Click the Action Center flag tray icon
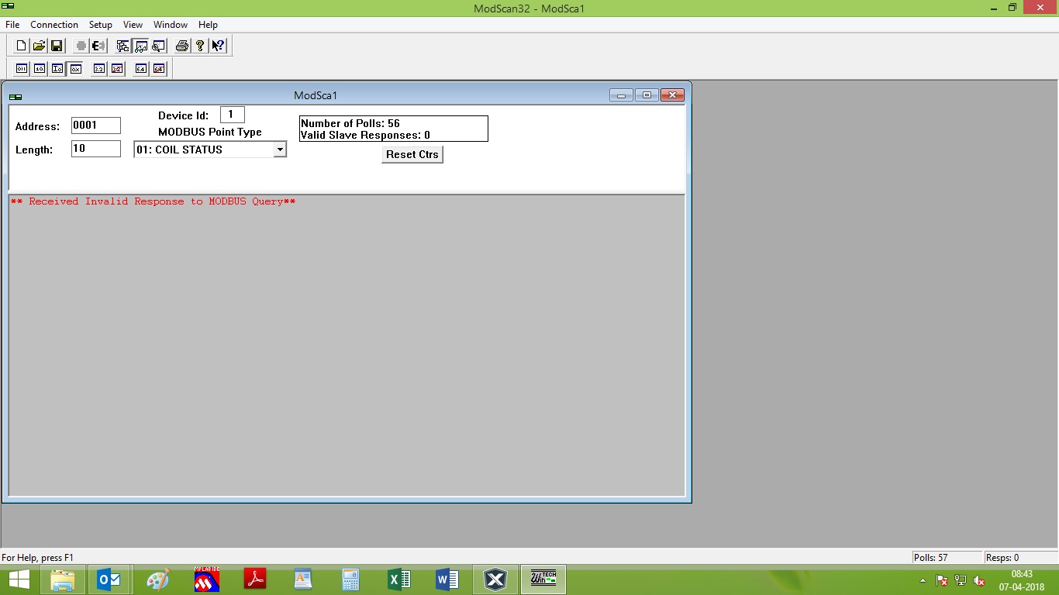The height and width of the screenshot is (595, 1059). [942, 580]
